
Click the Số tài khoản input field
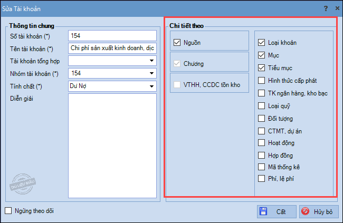[x=112, y=36]
